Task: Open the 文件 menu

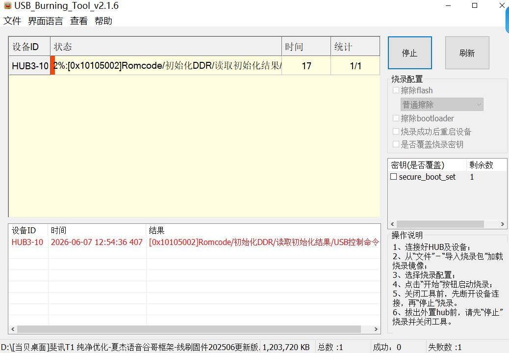Action: click(x=12, y=21)
